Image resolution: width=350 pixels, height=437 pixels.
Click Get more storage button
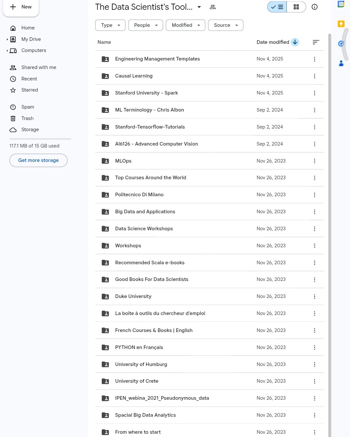tap(38, 160)
